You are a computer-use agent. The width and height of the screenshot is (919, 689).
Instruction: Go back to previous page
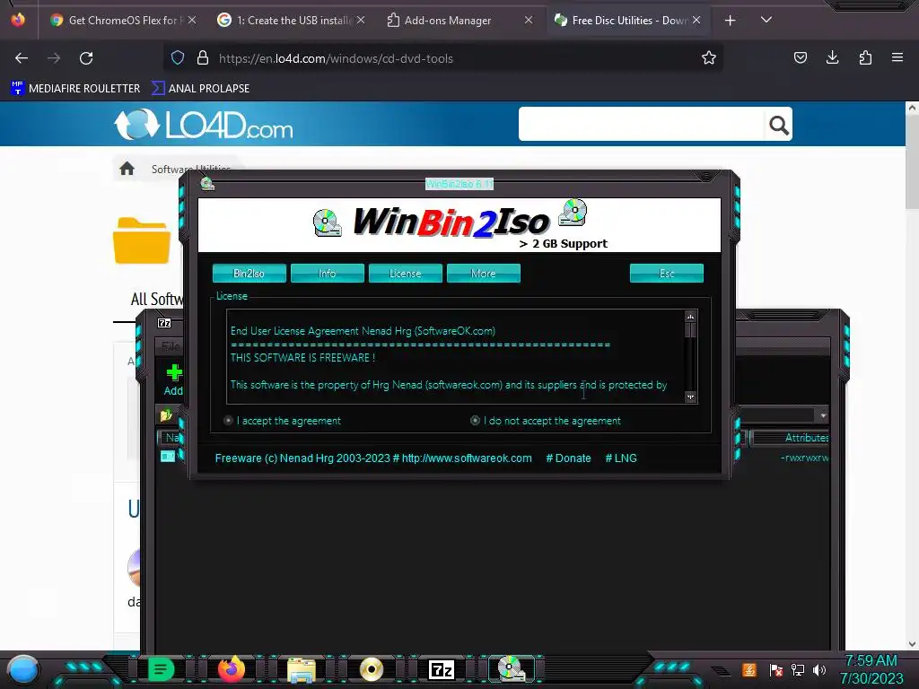coord(22,58)
